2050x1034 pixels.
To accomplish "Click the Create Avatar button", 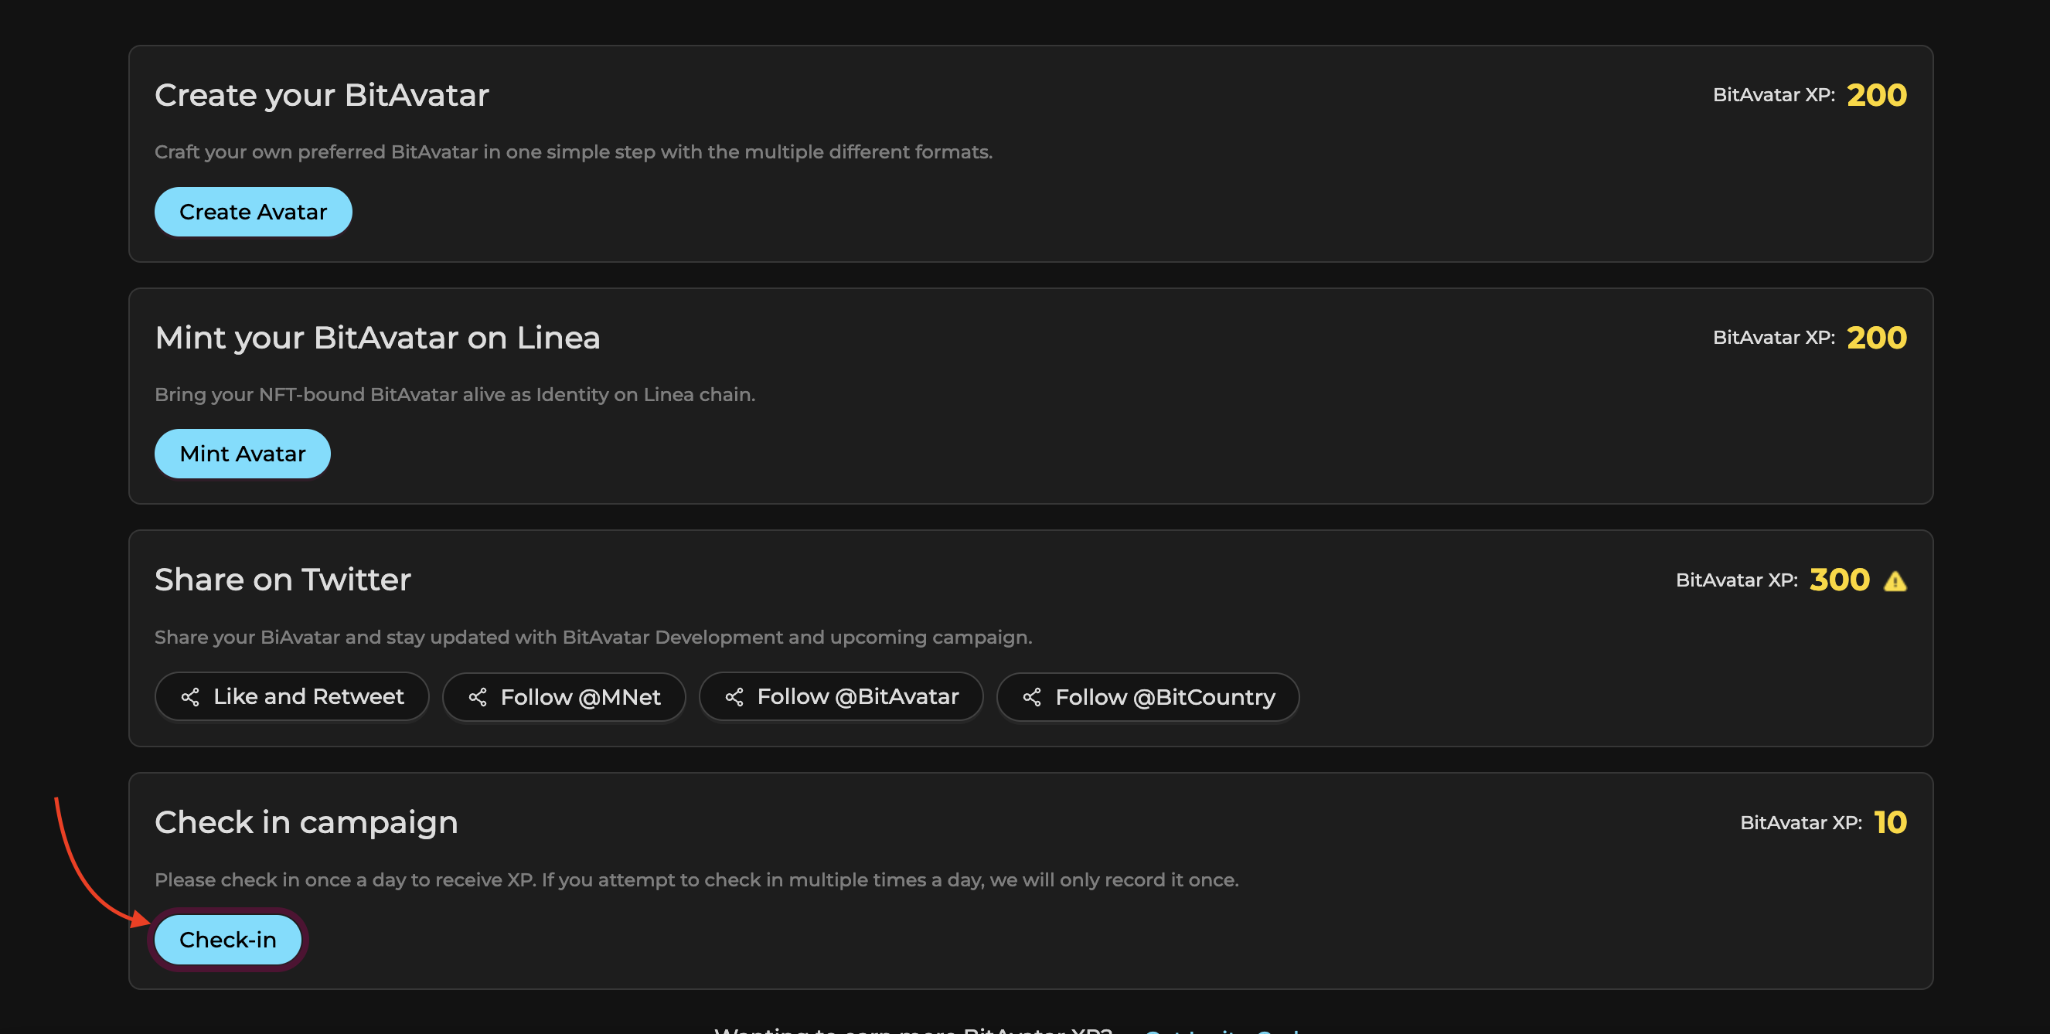I will (253, 212).
